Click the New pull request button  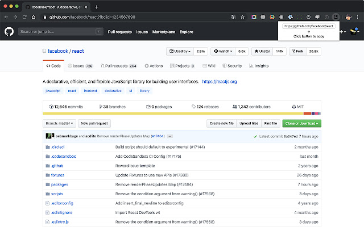click(94, 123)
